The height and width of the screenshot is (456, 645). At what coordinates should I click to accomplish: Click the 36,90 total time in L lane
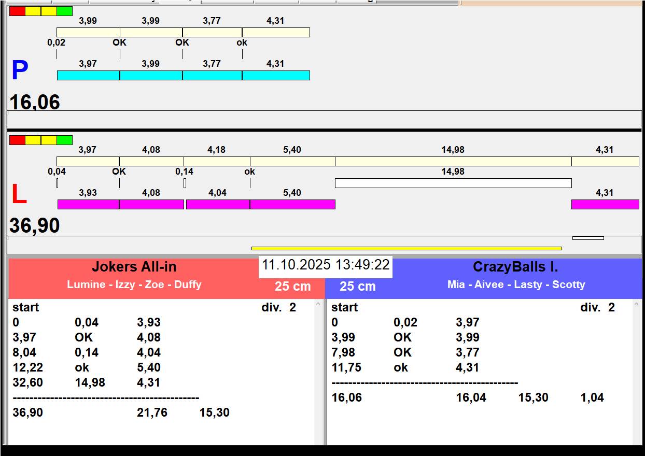coord(35,226)
